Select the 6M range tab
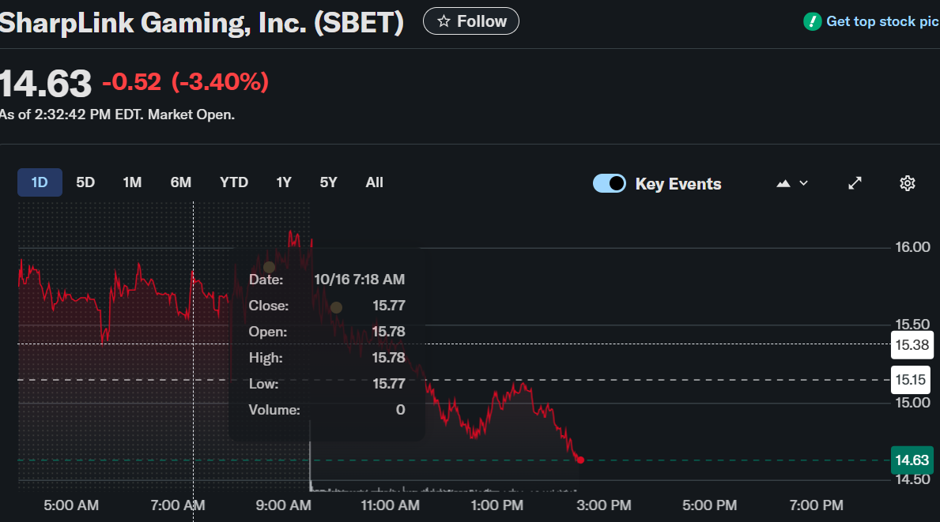This screenshot has width=940, height=522. point(180,182)
